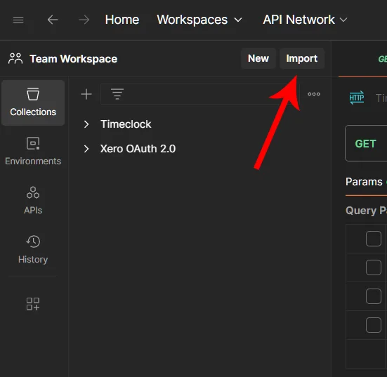
Task: Select the Xero OAuth 2.0 collection
Action: pos(138,149)
